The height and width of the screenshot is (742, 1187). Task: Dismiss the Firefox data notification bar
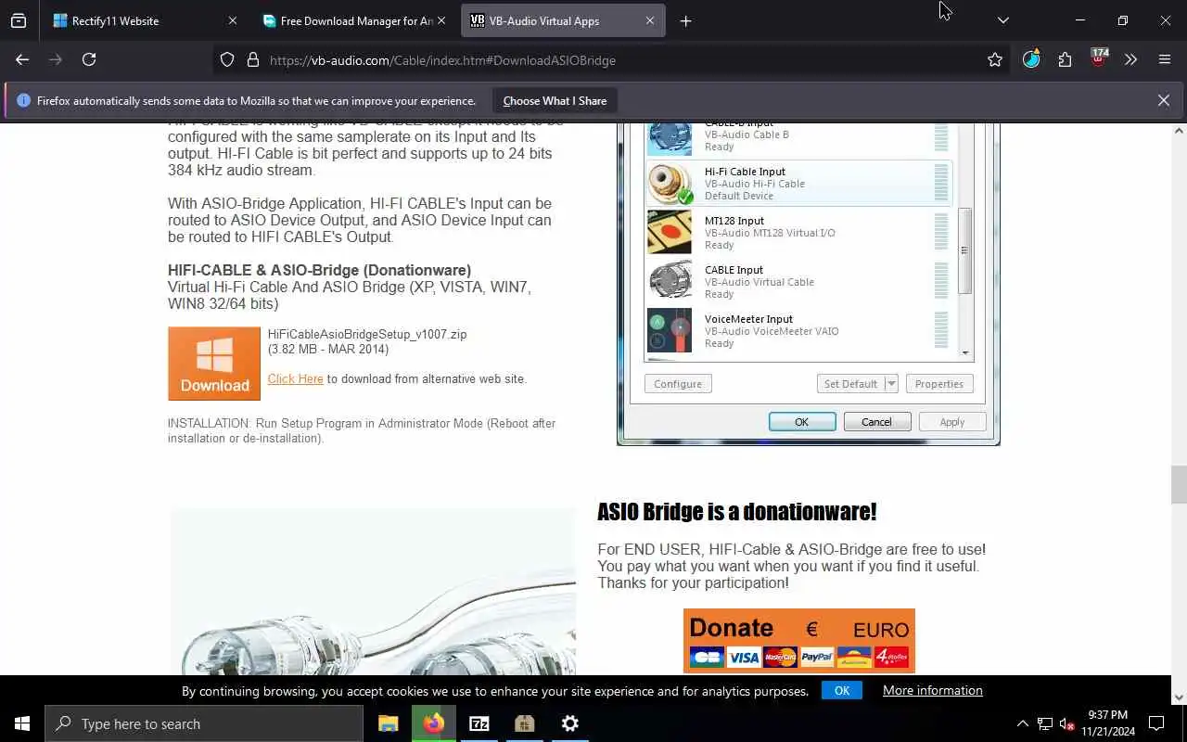coord(1164,100)
